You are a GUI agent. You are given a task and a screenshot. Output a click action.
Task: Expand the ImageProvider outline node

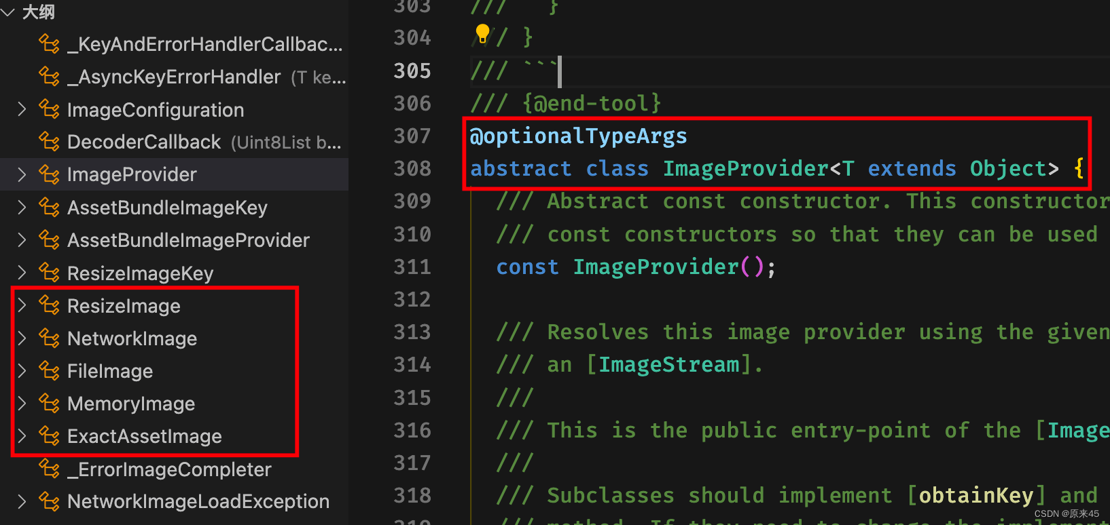[x=22, y=174]
